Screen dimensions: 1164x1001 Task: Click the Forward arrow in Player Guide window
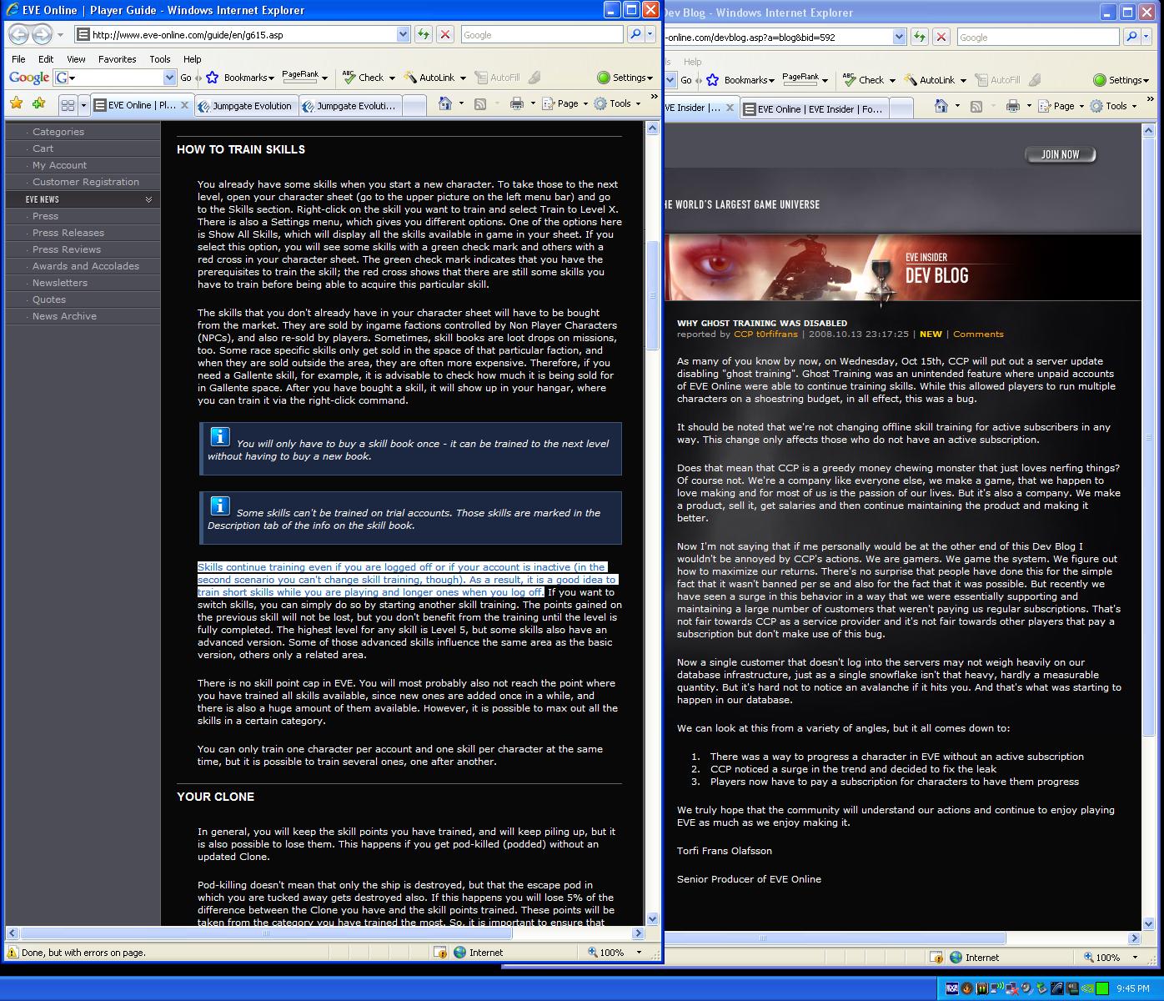42,34
